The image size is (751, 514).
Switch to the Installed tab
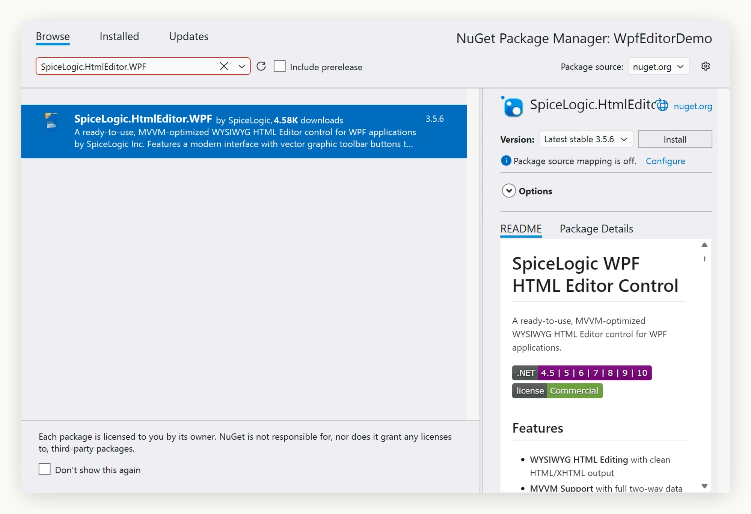[x=119, y=36]
